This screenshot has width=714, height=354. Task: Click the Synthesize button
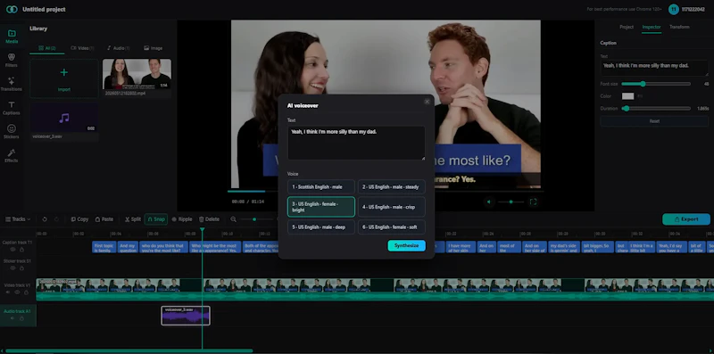pos(407,246)
